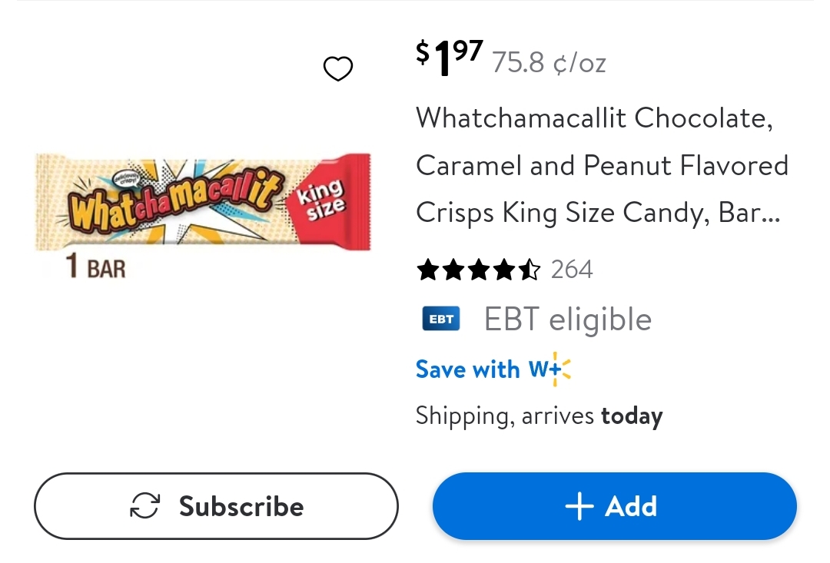Click the $1.97 price
This screenshot has width=830, height=563.
[x=450, y=59]
